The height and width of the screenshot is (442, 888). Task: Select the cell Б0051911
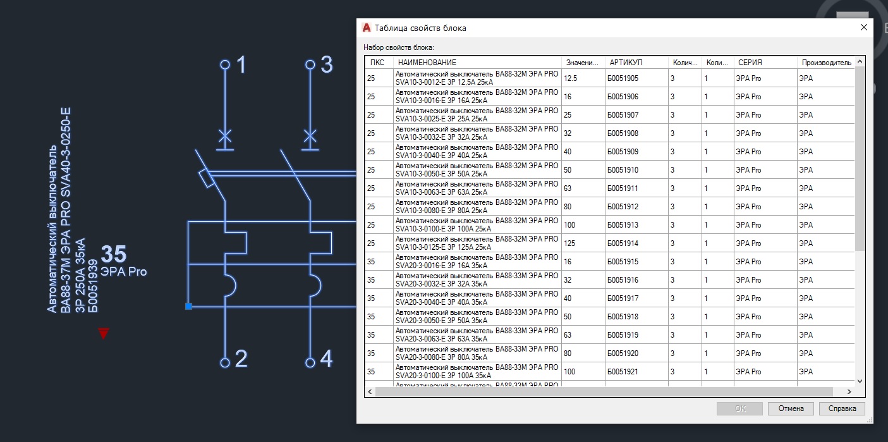[x=636, y=188]
